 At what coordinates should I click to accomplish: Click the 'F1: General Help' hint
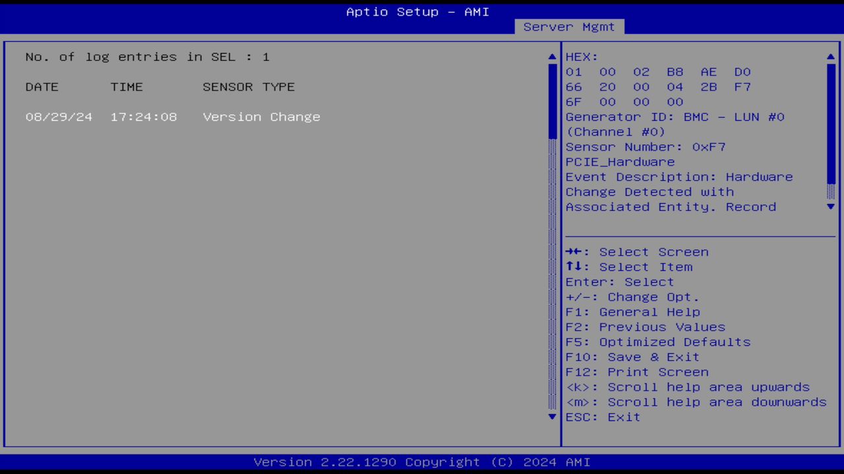(x=632, y=312)
